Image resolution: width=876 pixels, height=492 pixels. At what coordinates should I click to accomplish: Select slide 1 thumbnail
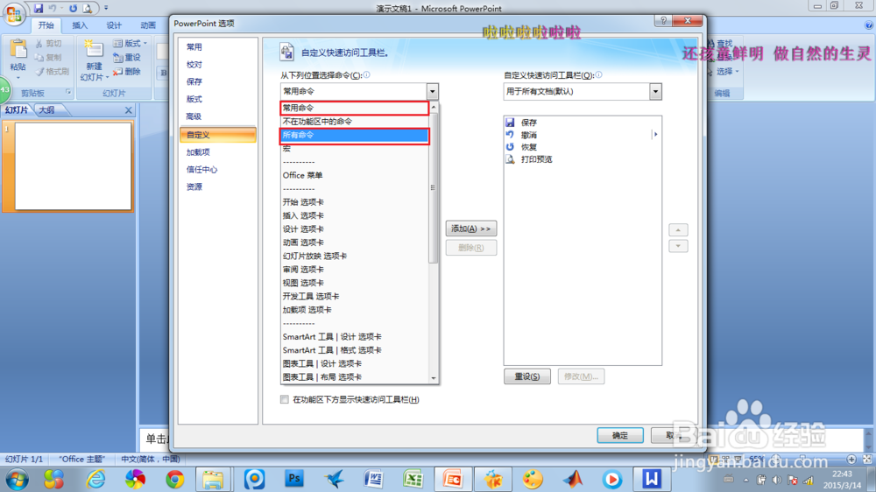tap(74, 165)
